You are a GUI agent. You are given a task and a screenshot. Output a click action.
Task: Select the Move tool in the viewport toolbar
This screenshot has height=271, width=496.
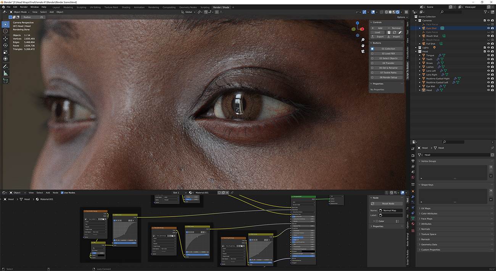[5, 38]
